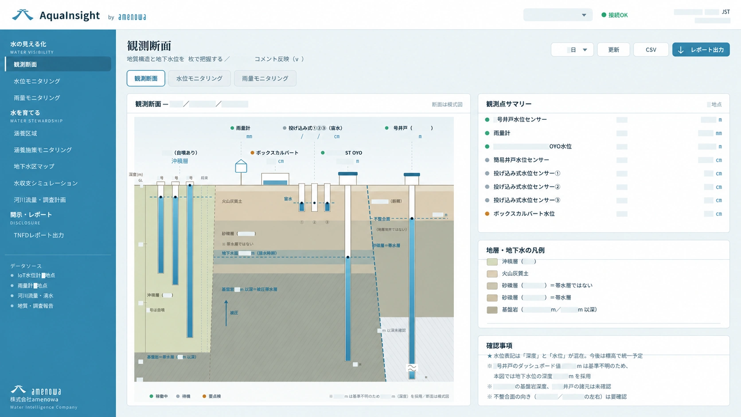Click the 不整合面 label in the diagram

(382, 219)
